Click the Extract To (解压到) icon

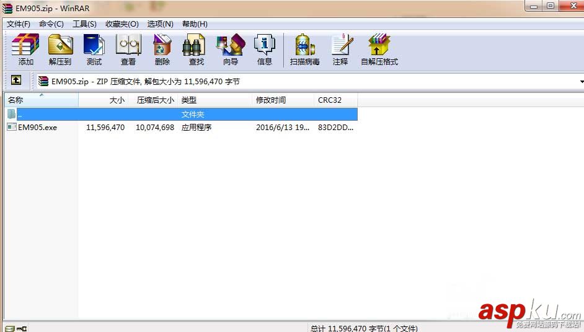pos(60,50)
